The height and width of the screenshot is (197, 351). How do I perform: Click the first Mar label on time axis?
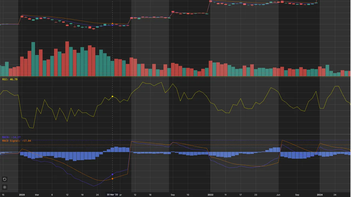pos(37,195)
